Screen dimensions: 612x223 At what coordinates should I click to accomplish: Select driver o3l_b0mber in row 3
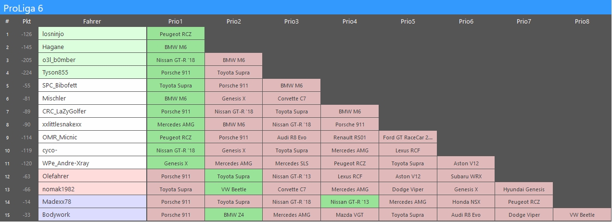click(x=92, y=60)
